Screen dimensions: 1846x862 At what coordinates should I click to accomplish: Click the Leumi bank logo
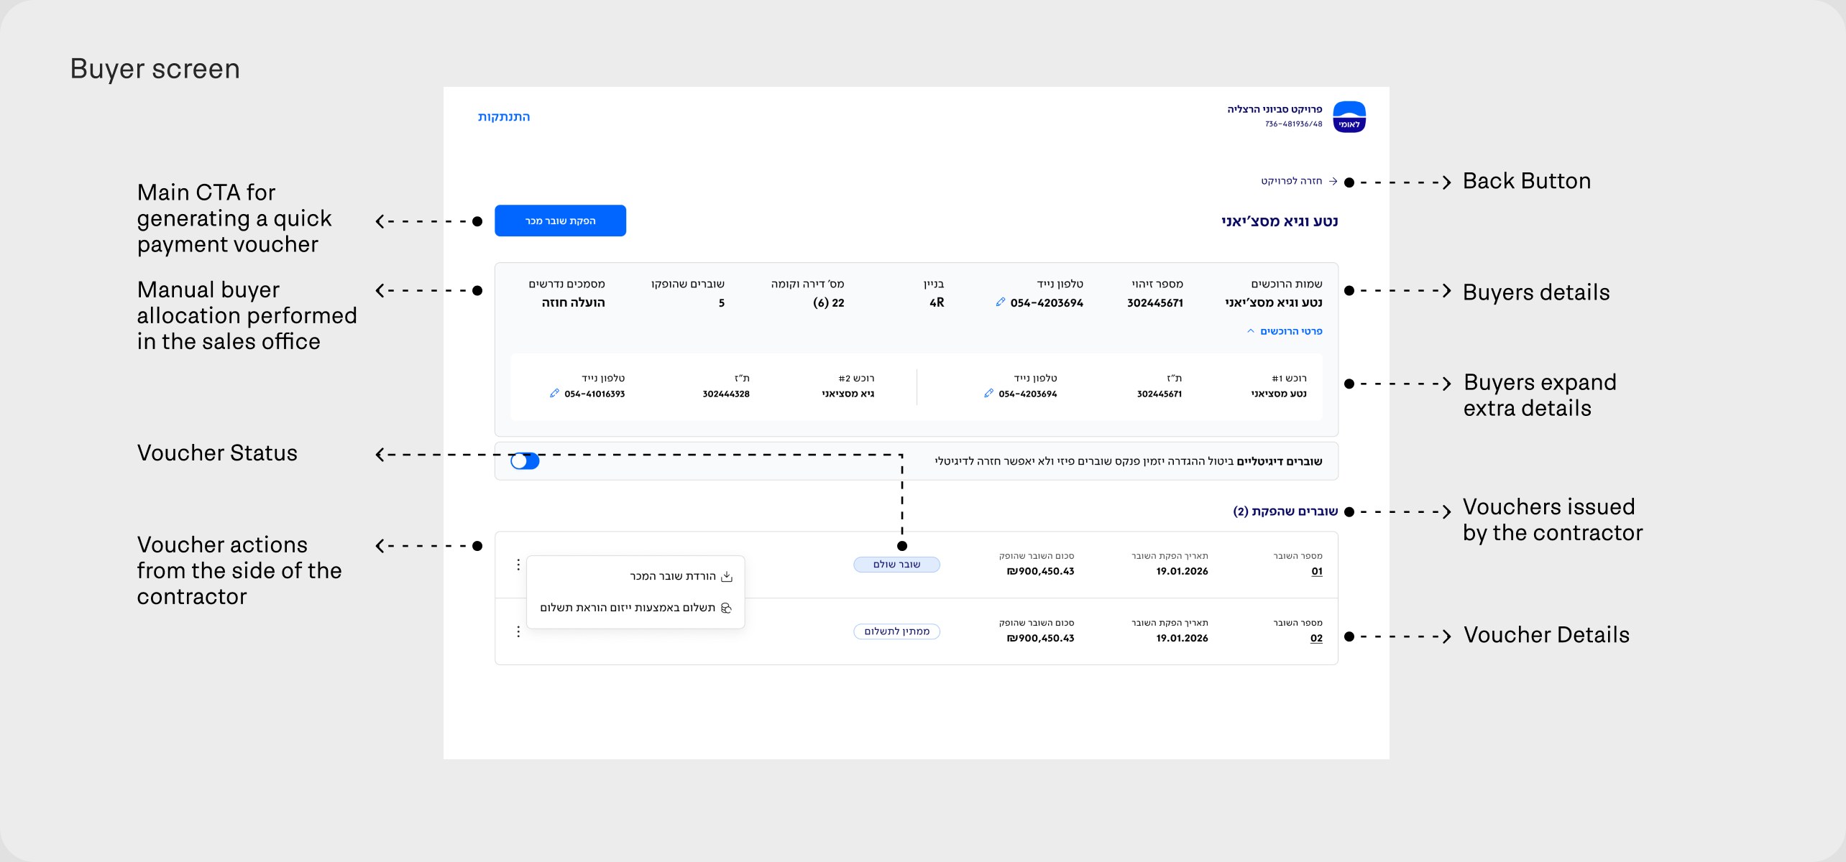click(1349, 116)
